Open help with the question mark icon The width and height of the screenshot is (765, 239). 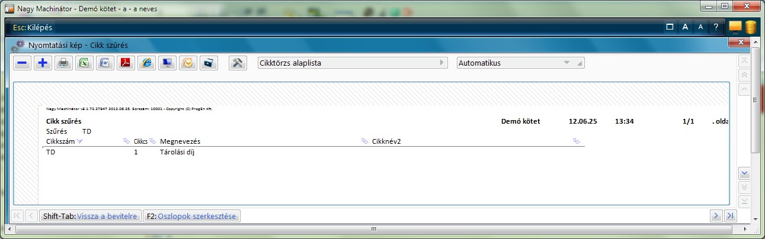716,27
